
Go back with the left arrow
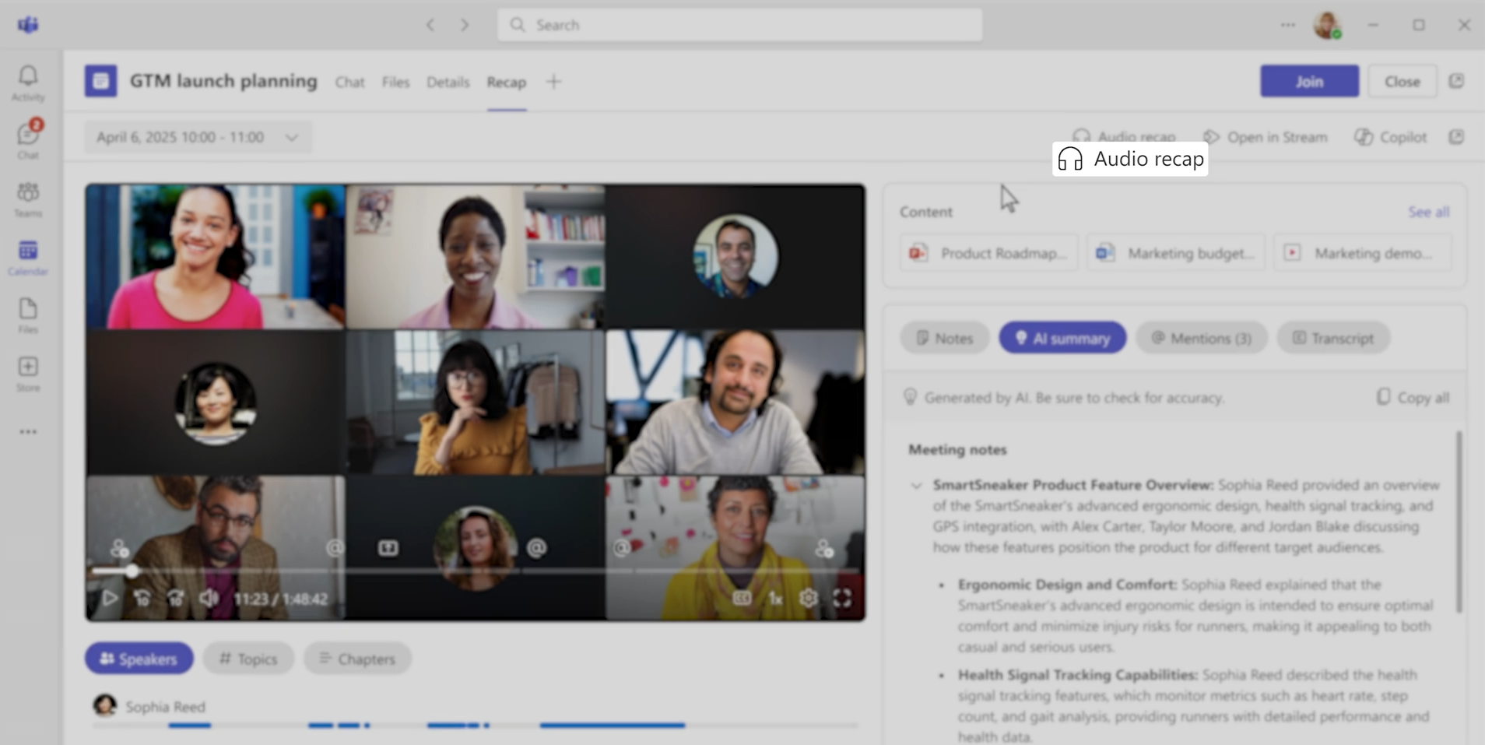430,25
